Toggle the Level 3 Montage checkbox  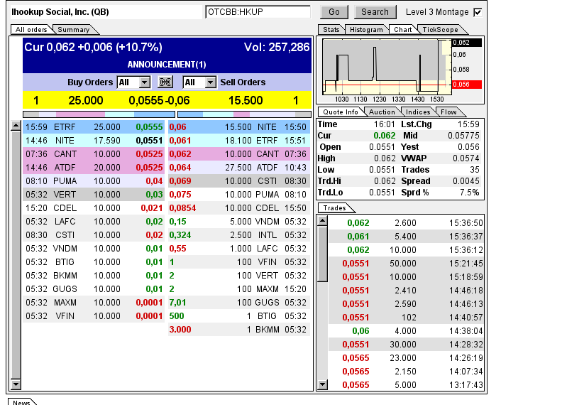[478, 12]
